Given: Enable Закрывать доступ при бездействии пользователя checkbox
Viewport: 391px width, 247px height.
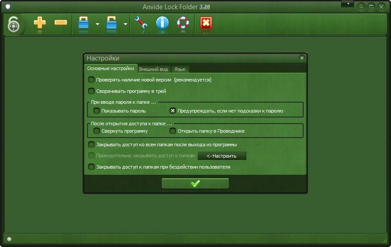Looking at the screenshot, I should point(91,166).
